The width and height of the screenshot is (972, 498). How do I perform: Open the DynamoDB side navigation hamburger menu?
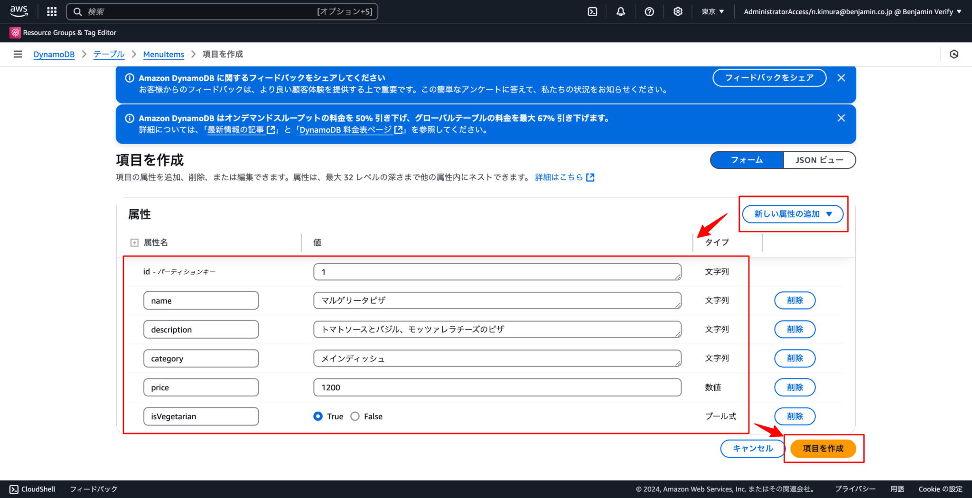tap(18, 54)
